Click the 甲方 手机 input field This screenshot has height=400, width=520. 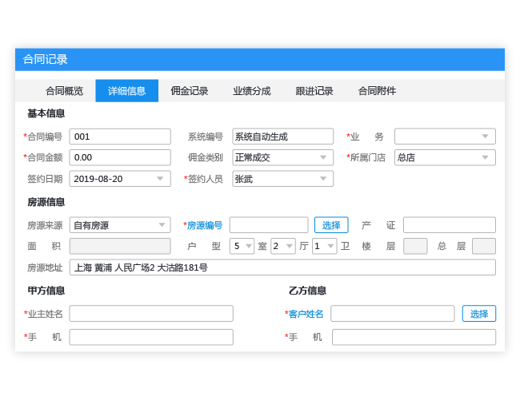click(151, 337)
